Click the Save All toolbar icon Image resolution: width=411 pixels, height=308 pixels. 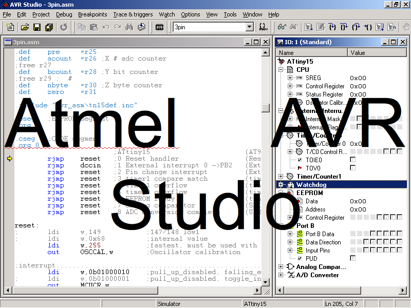[x=48, y=27]
